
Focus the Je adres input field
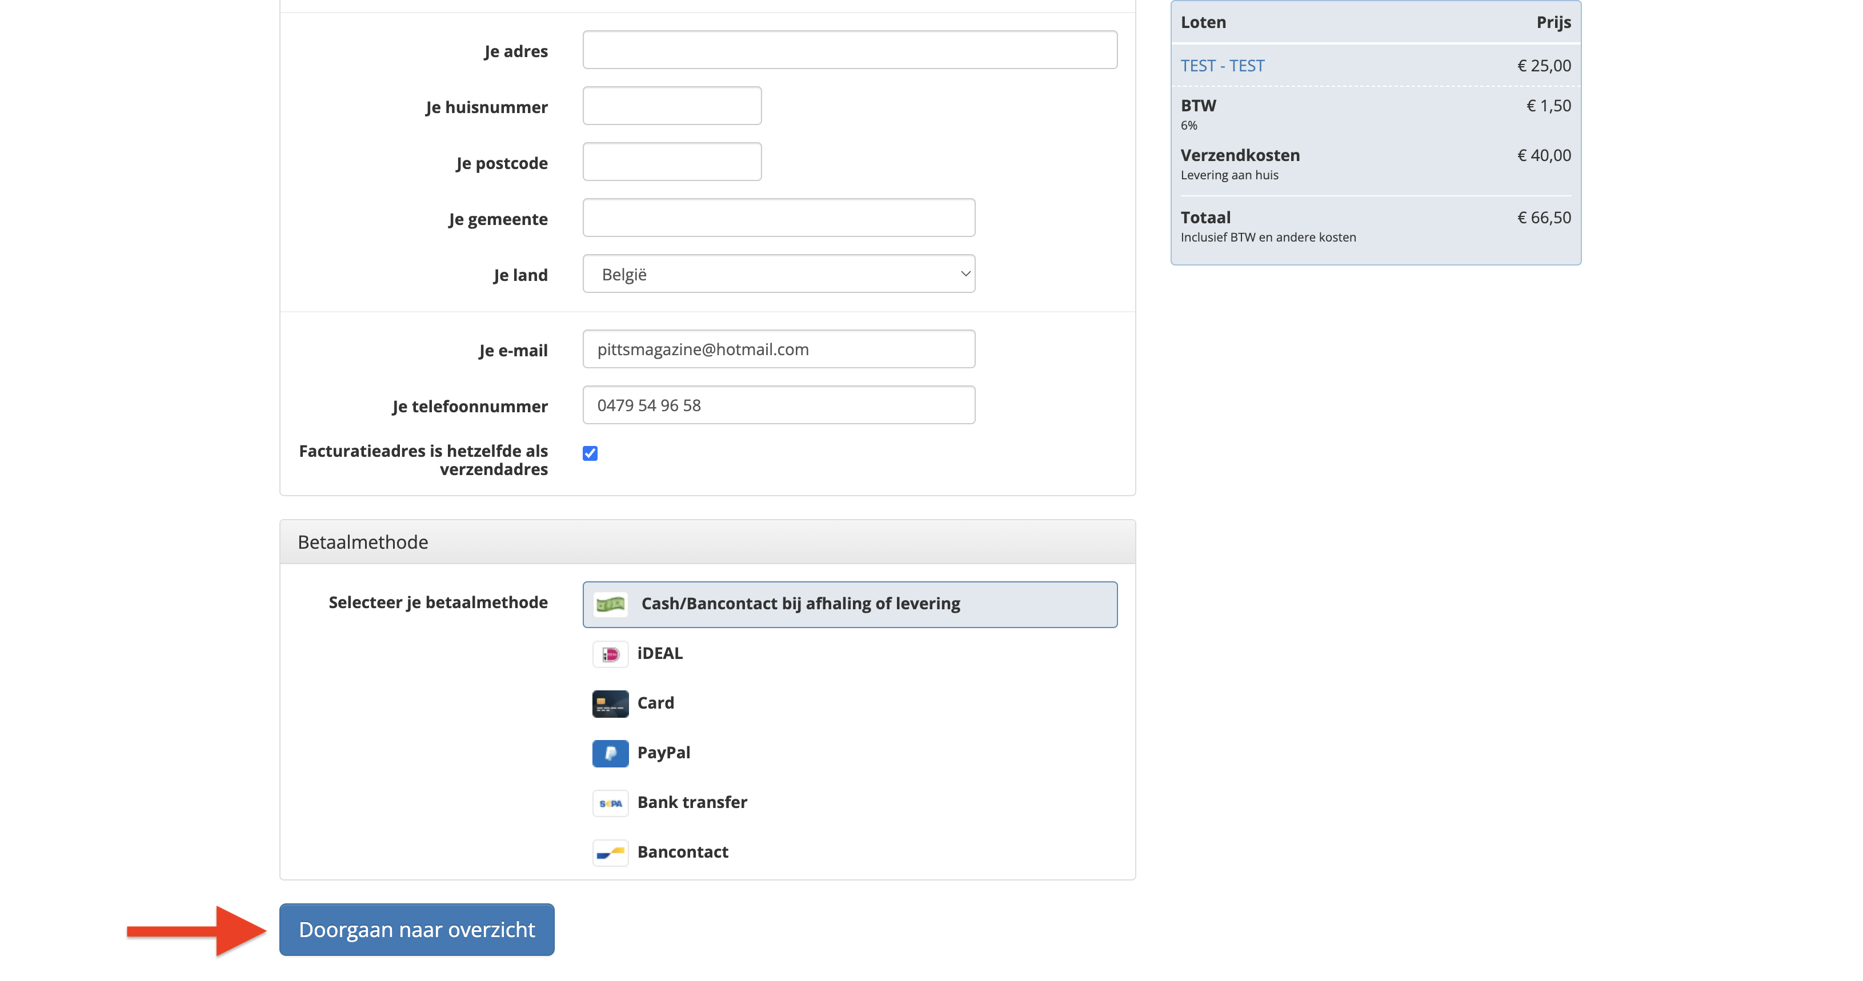coord(849,50)
